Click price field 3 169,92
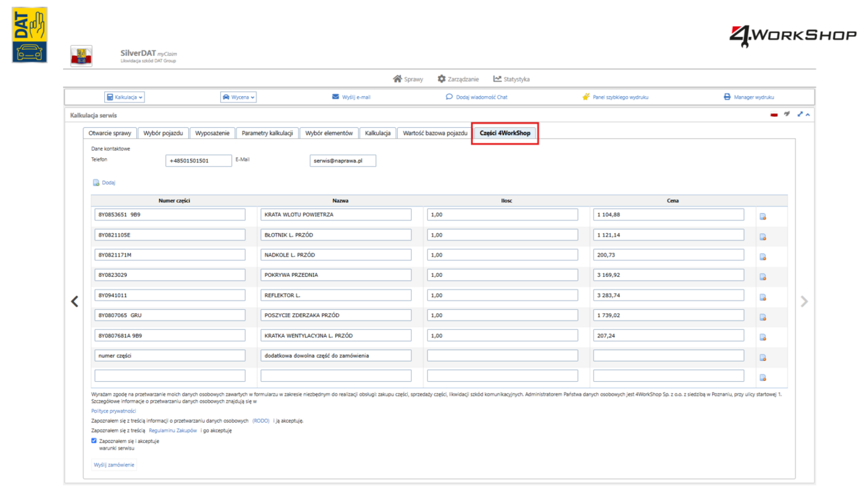This screenshot has width=868, height=492. 668,275
